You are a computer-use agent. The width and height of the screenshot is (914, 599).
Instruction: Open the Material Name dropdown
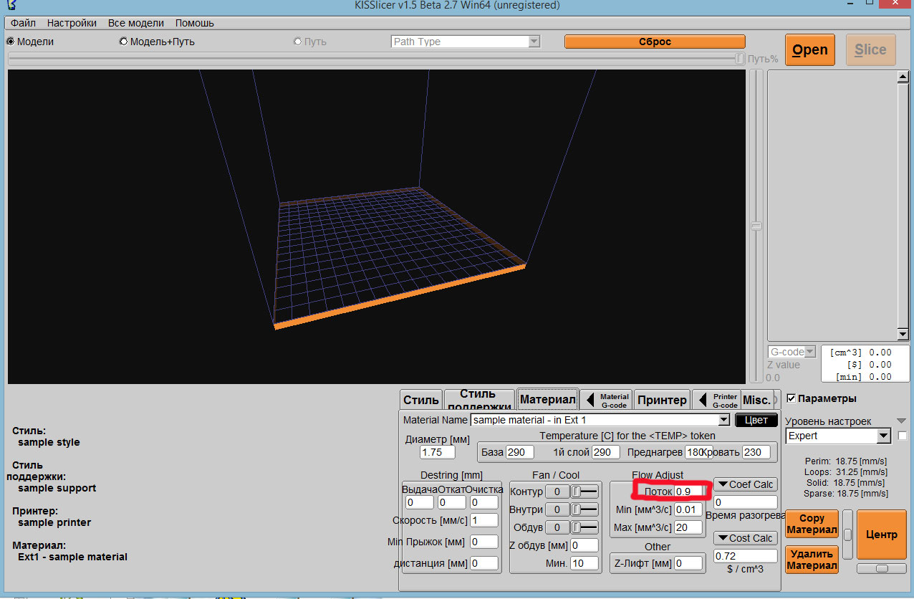point(723,420)
